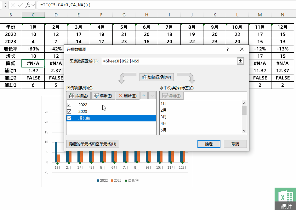
Task: Click the axis label list scroll-up arrow
Action: 244,103
